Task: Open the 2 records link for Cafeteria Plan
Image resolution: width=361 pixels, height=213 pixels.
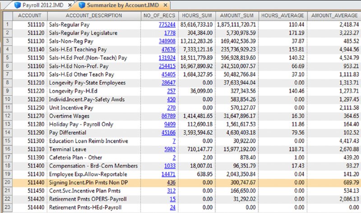Action: (x=174, y=158)
